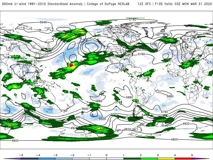Click the "500mb U-wind 1981-2010 Standardized Anomaly" title
213x160 pixels.
pos(42,4)
